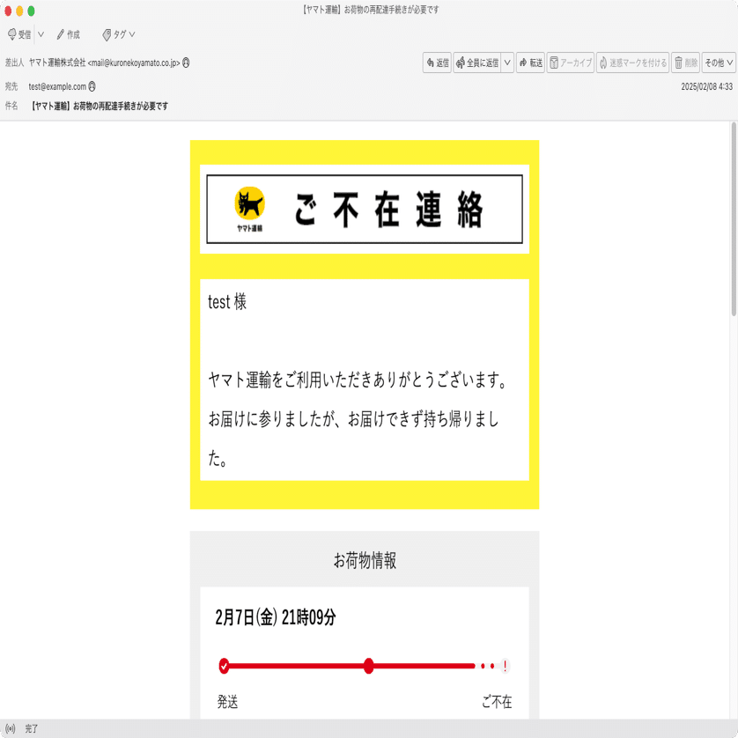Click the 転送 (Forward) icon

click(523, 62)
